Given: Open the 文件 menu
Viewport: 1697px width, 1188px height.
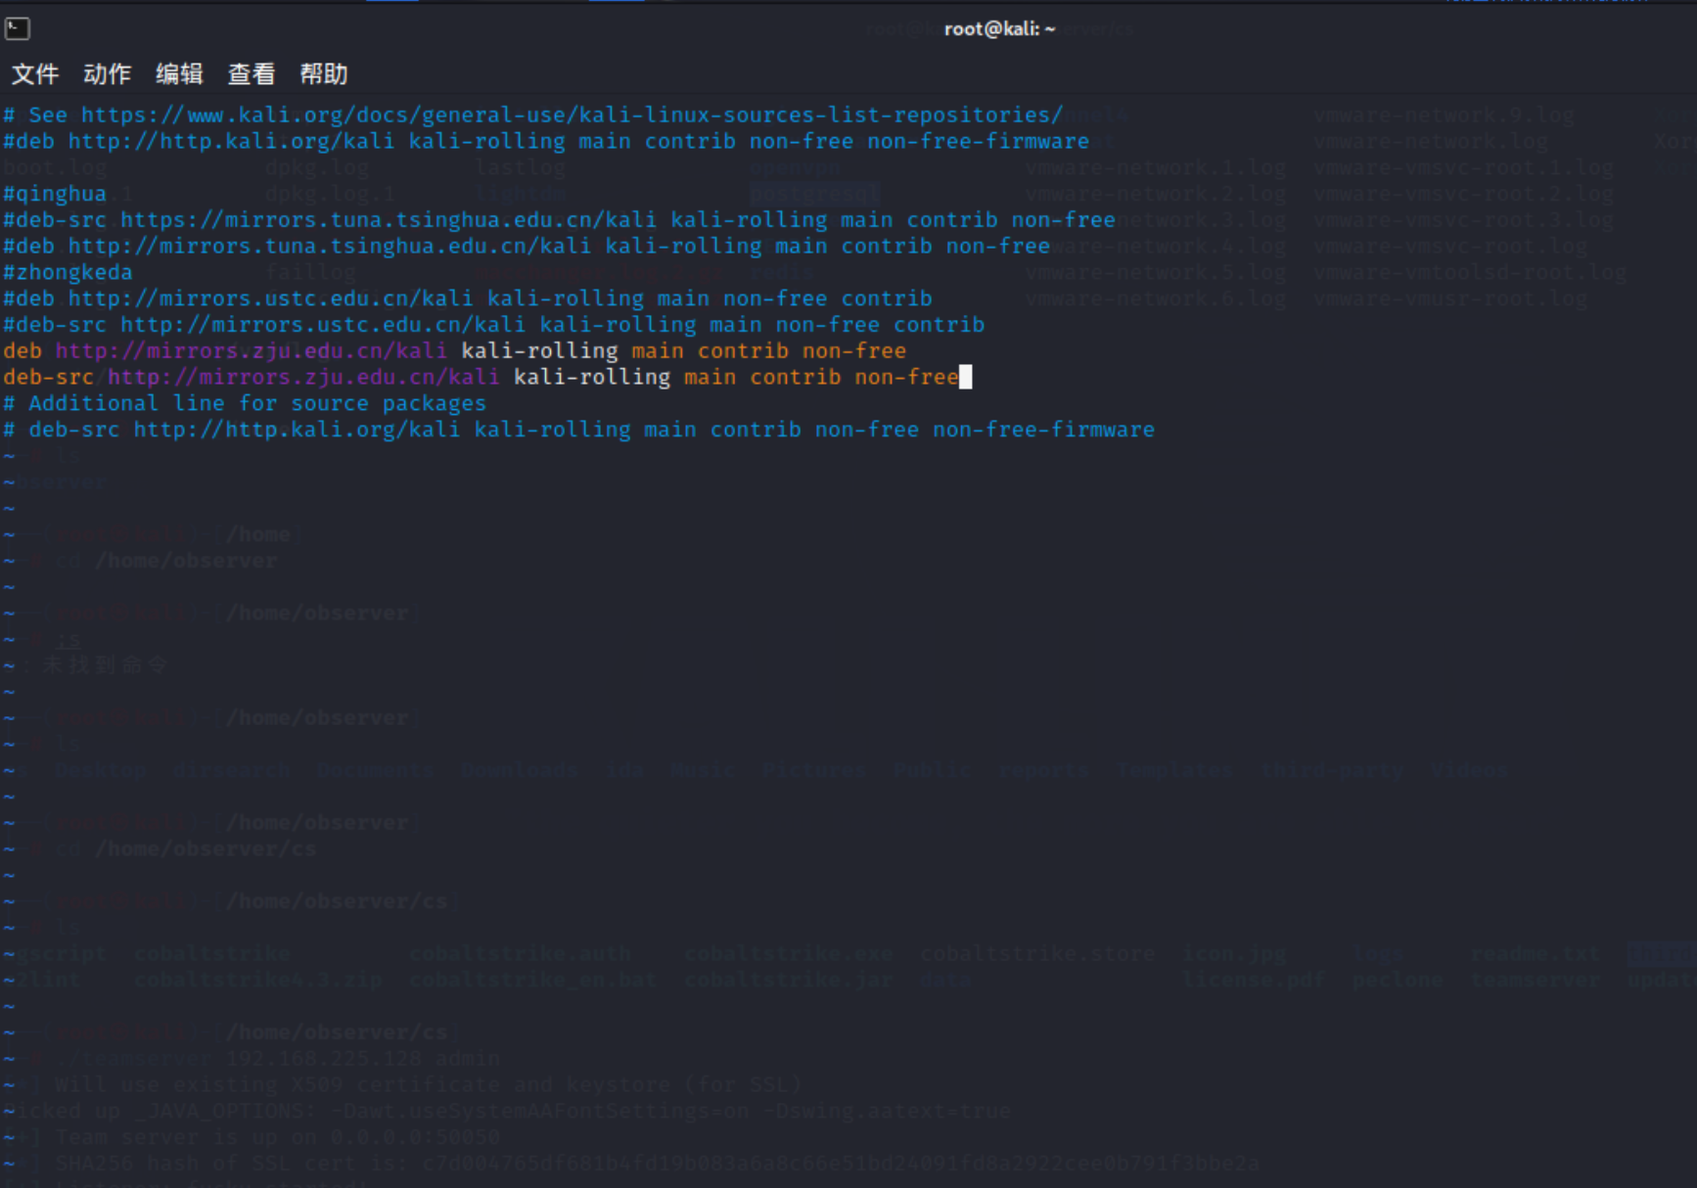Looking at the screenshot, I should click(35, 74).
